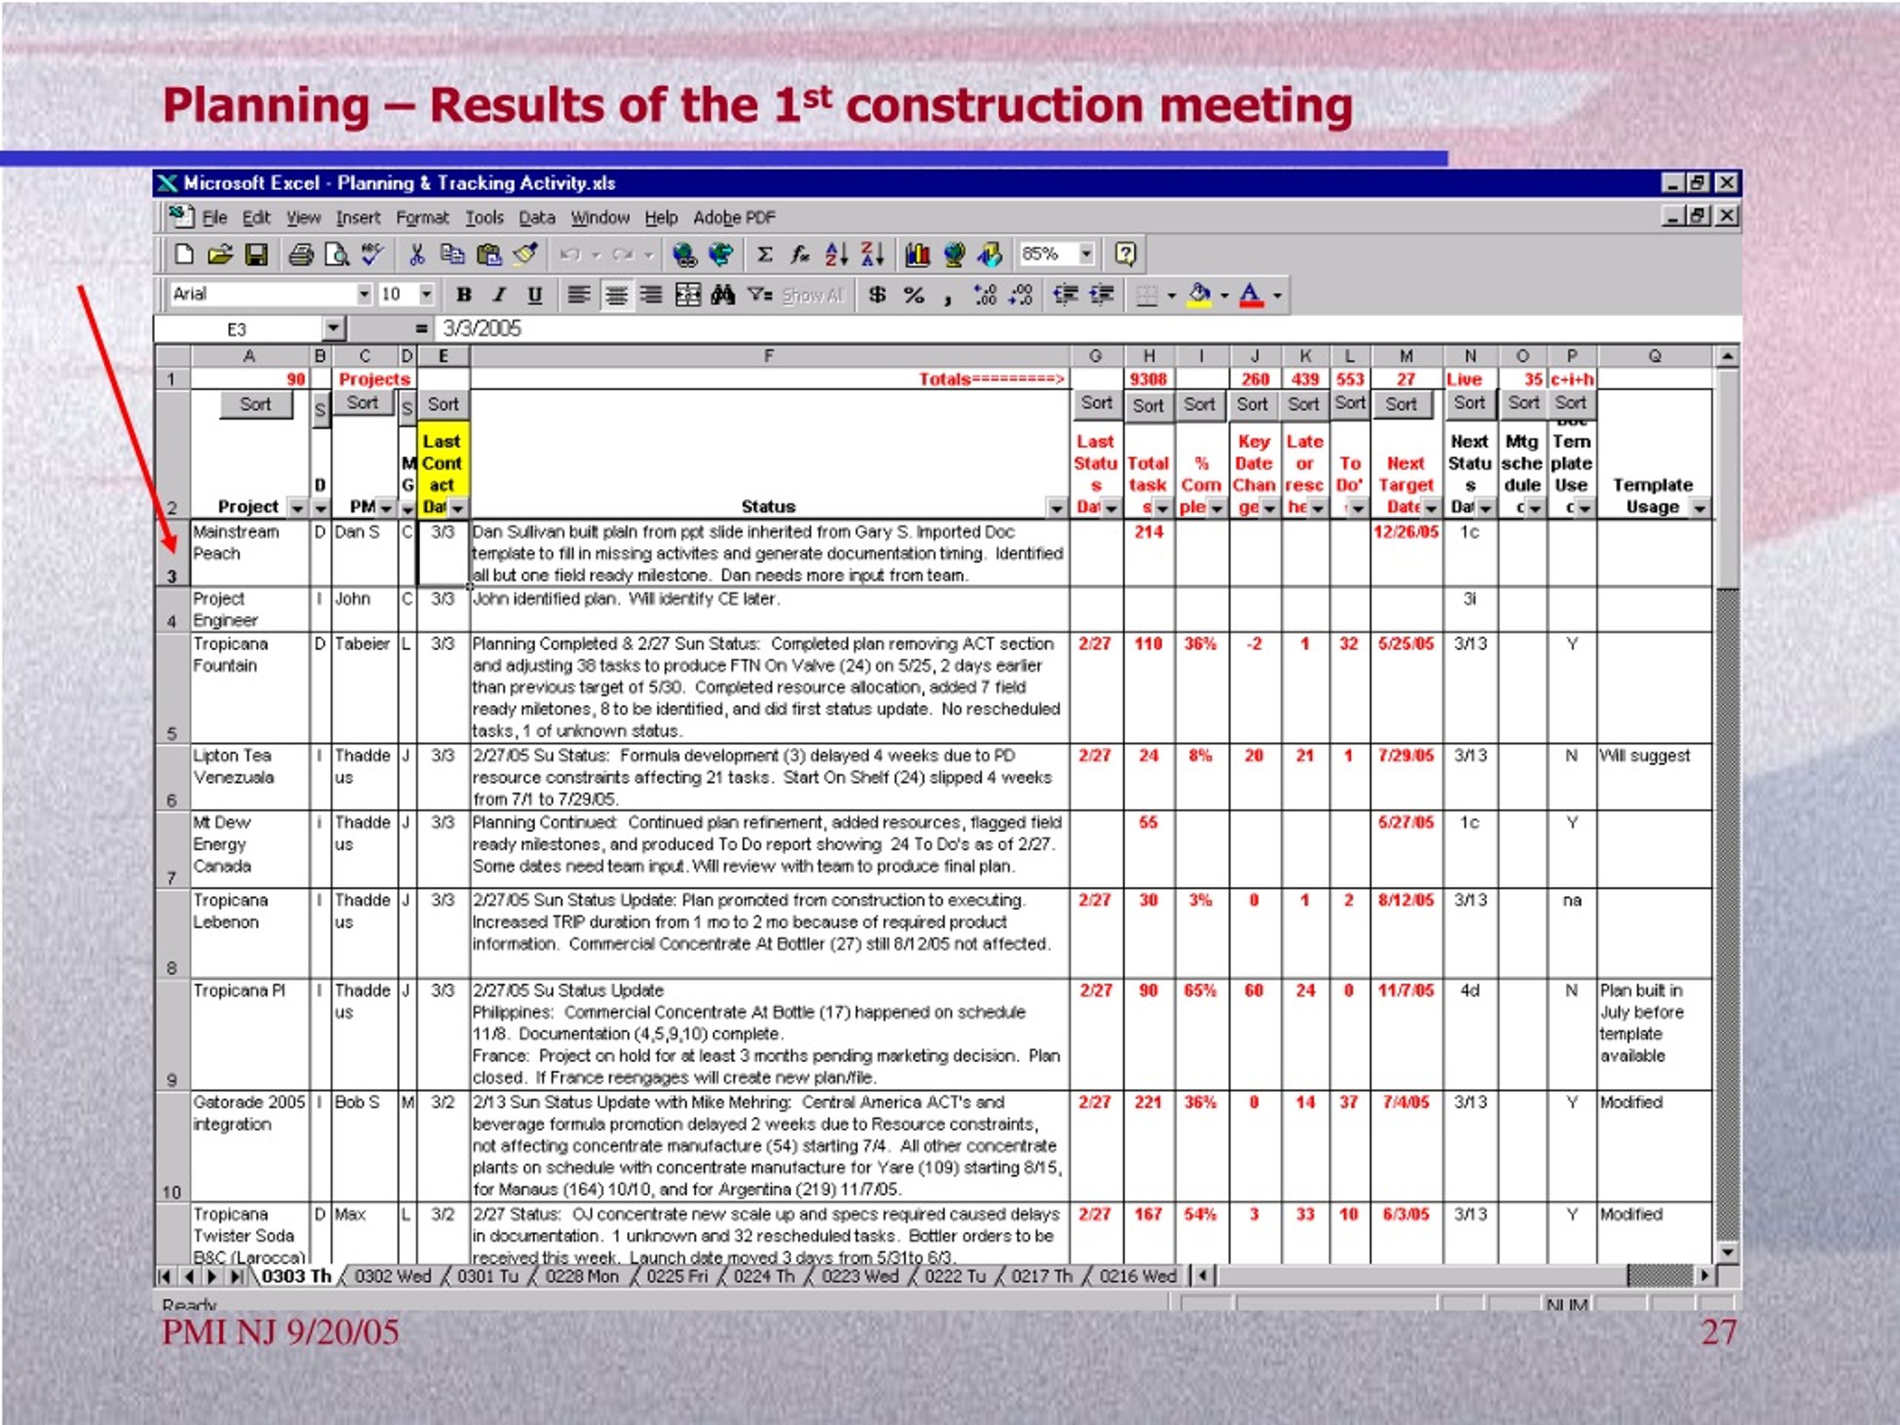Open the Data menu
The image size is (1900, 1425).
[537, 218]
